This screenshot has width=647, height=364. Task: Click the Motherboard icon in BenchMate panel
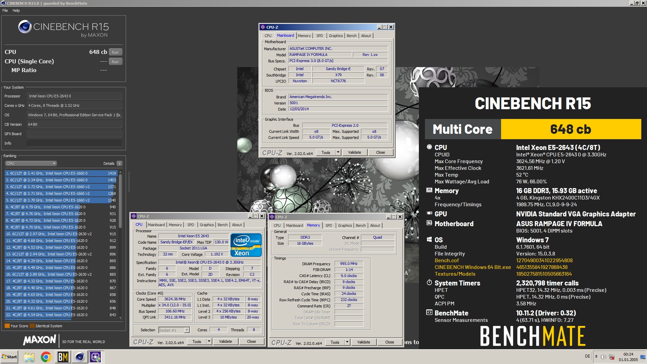pos(429,223)
